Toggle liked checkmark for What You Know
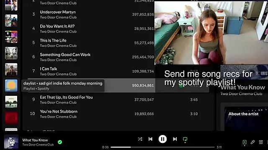The width and height of the screenshot is (268, 150). [x=60, y=142]
